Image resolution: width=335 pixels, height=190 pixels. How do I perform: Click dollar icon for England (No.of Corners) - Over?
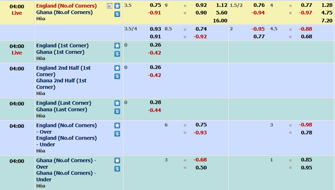[117, 133]
